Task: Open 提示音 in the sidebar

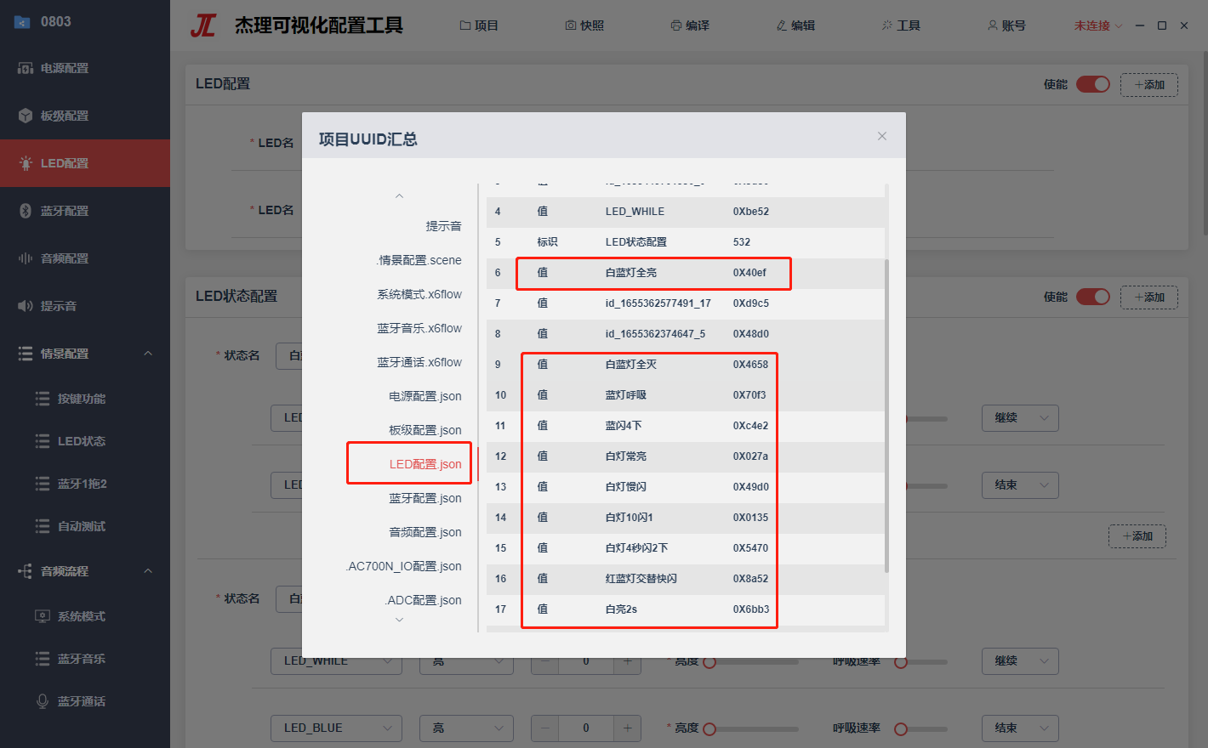Action: click(x=85, y=306)
